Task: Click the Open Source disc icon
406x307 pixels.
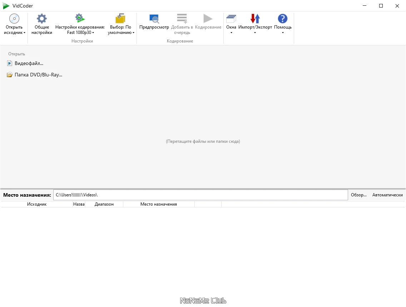Action: (x=14, y=19)
